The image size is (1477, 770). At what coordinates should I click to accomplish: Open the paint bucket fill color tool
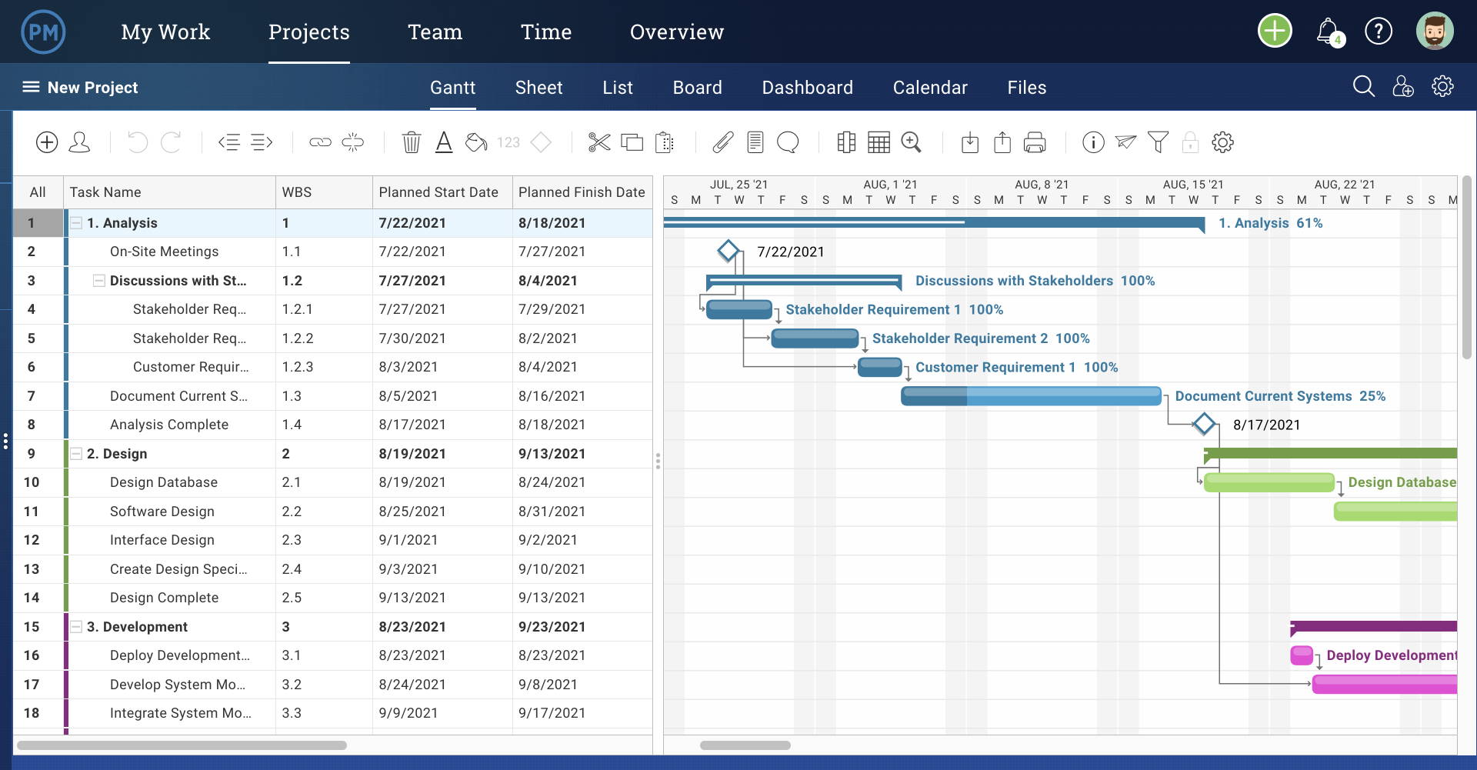click(475, 142)
